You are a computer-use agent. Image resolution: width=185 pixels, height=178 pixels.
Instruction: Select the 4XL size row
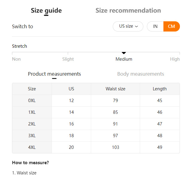pos(32,147)
